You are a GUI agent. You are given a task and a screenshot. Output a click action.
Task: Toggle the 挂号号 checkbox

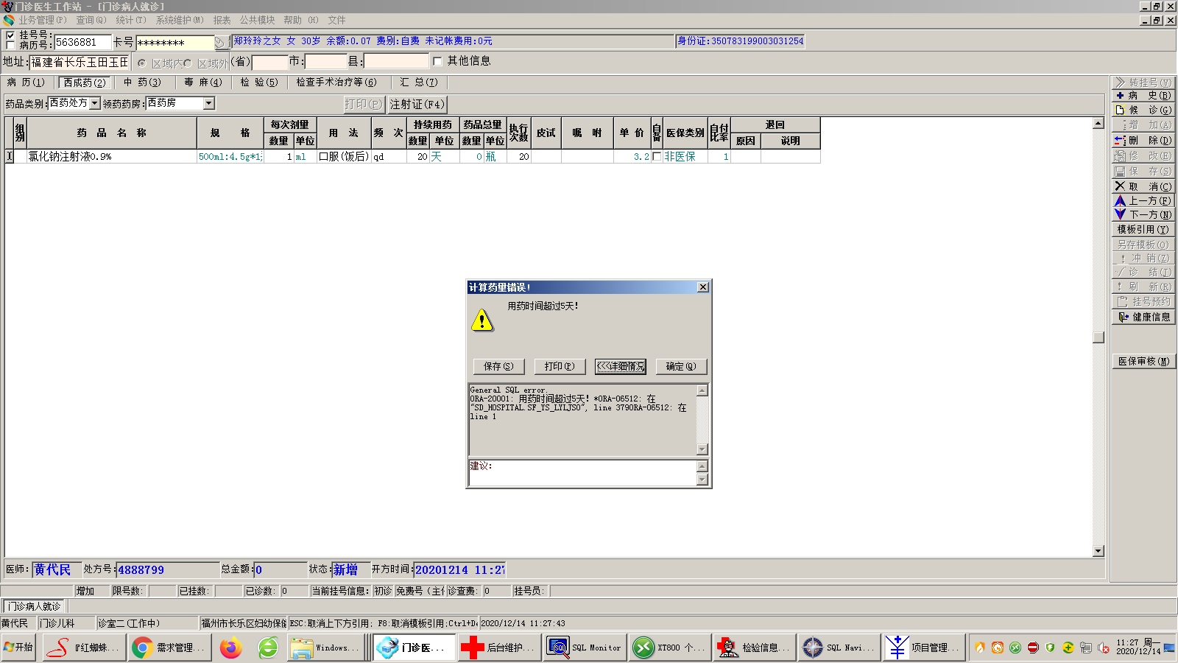click(x=10, y=35)
